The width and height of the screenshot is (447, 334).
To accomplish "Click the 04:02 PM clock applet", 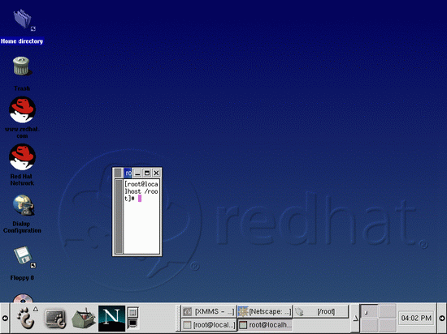I will (x=416, y=318).
